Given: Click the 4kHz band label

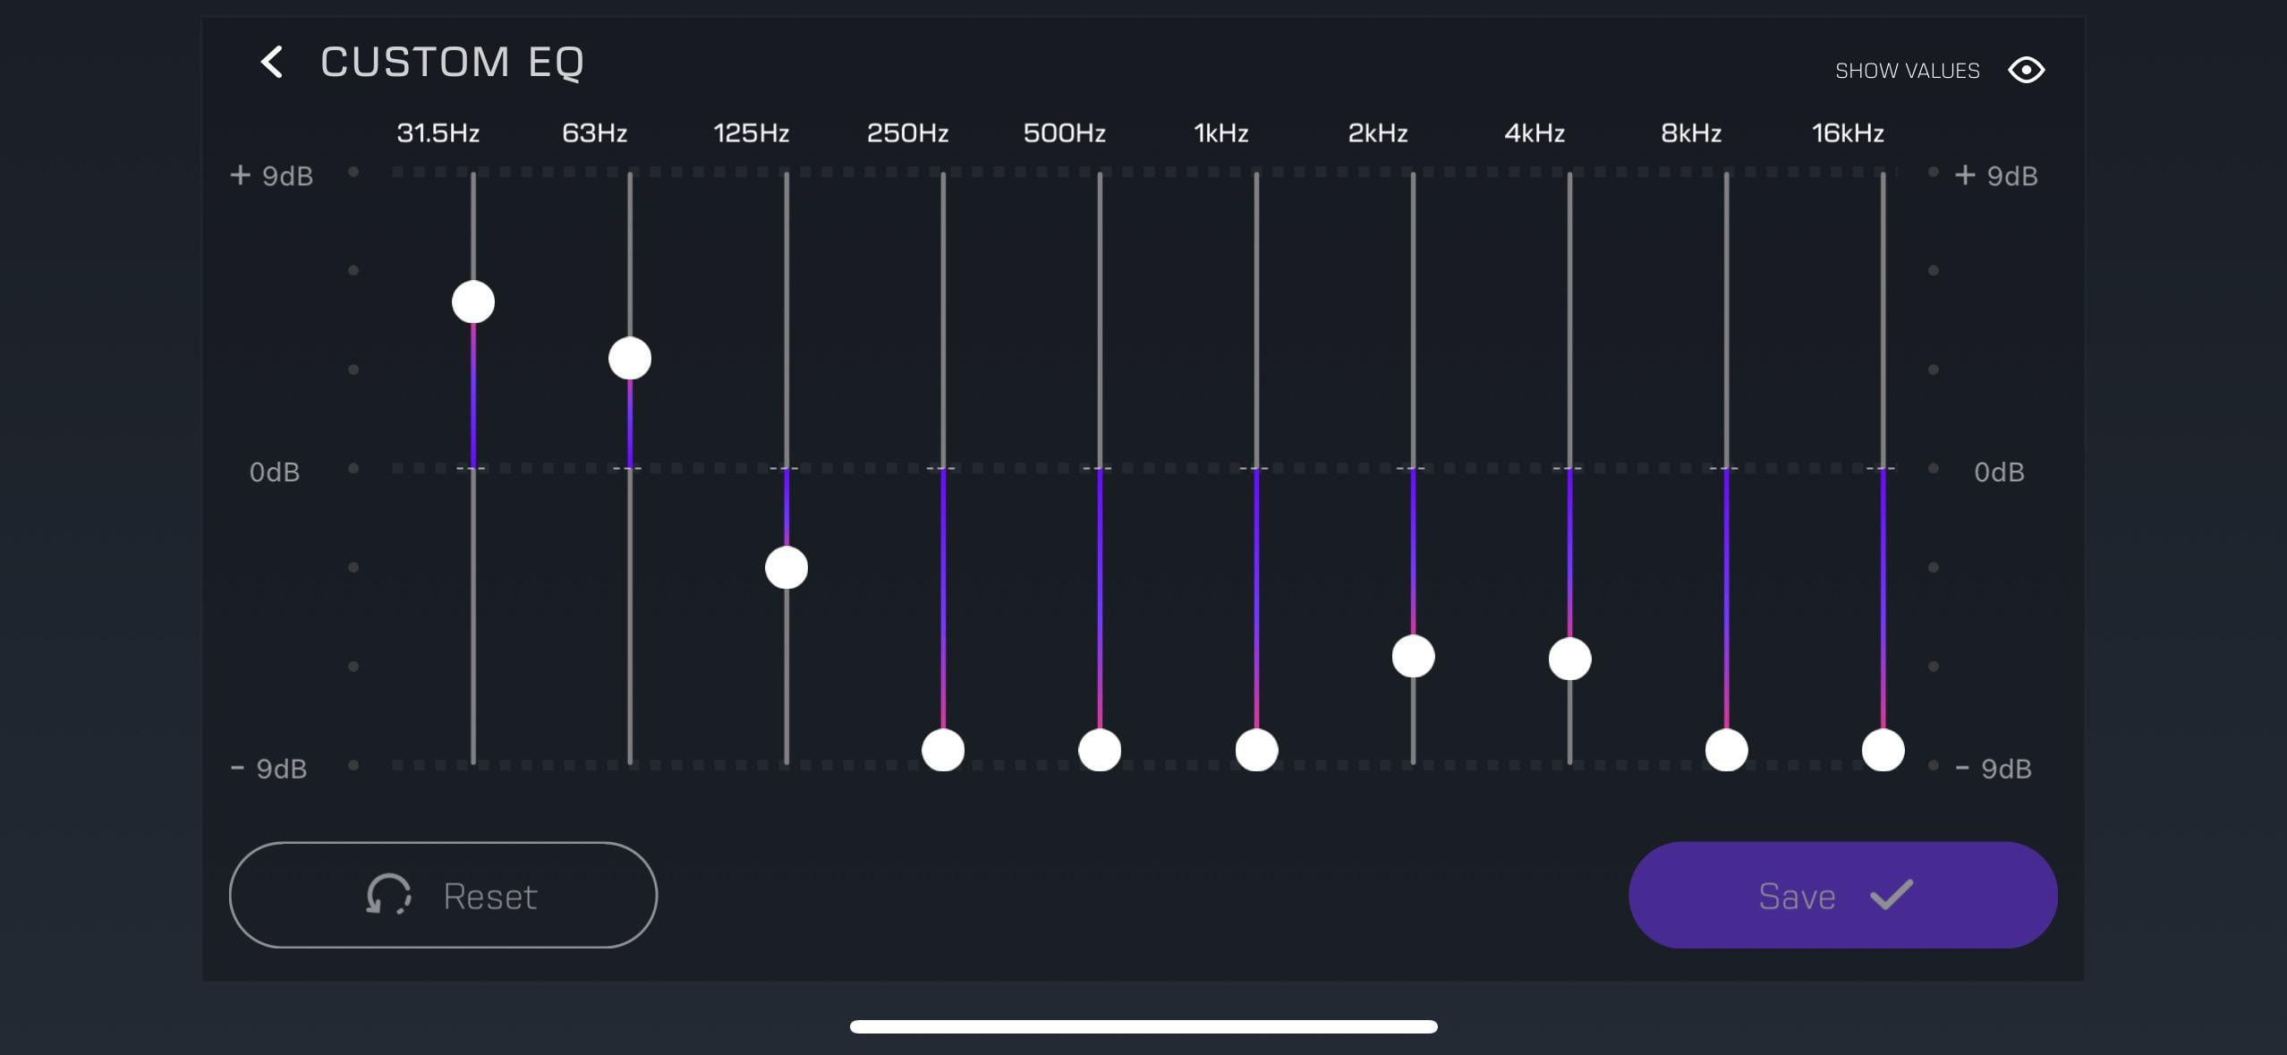Looking at the screenshot, I should coord(1534,133).
